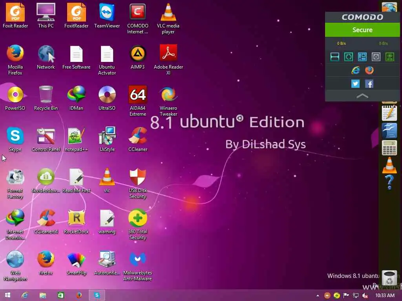Open Action Center flag tray icon
The height and width of the screenshot is (301, 402).
[346, 296]
